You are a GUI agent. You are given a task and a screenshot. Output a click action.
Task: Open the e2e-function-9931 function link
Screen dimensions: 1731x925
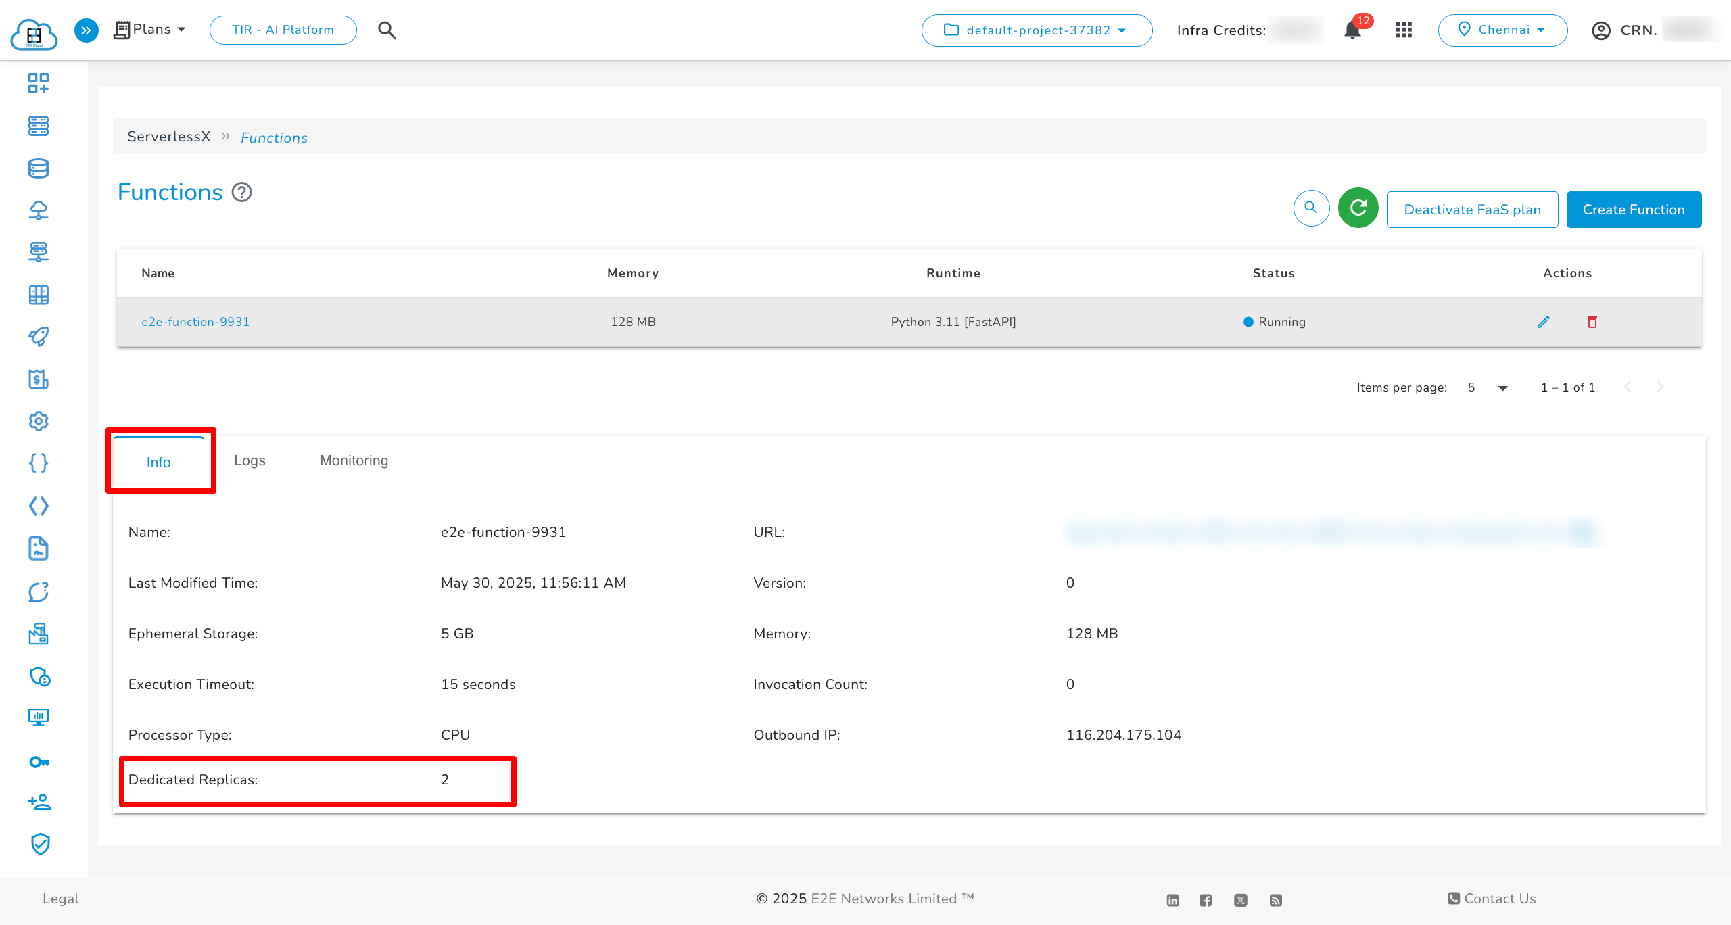[x=195, y=322]
